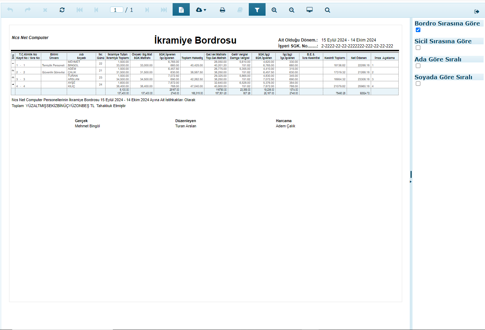
Task: Jump to the last report page
Action: coord(164,10)
